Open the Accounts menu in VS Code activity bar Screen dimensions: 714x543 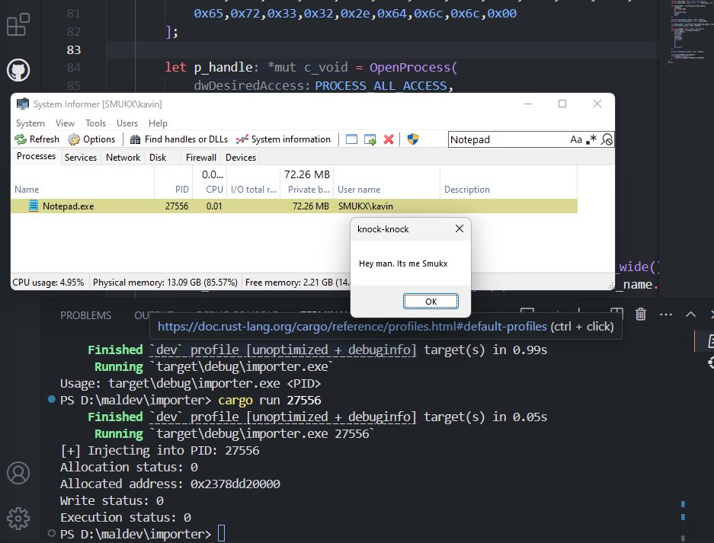coord(18,473)
